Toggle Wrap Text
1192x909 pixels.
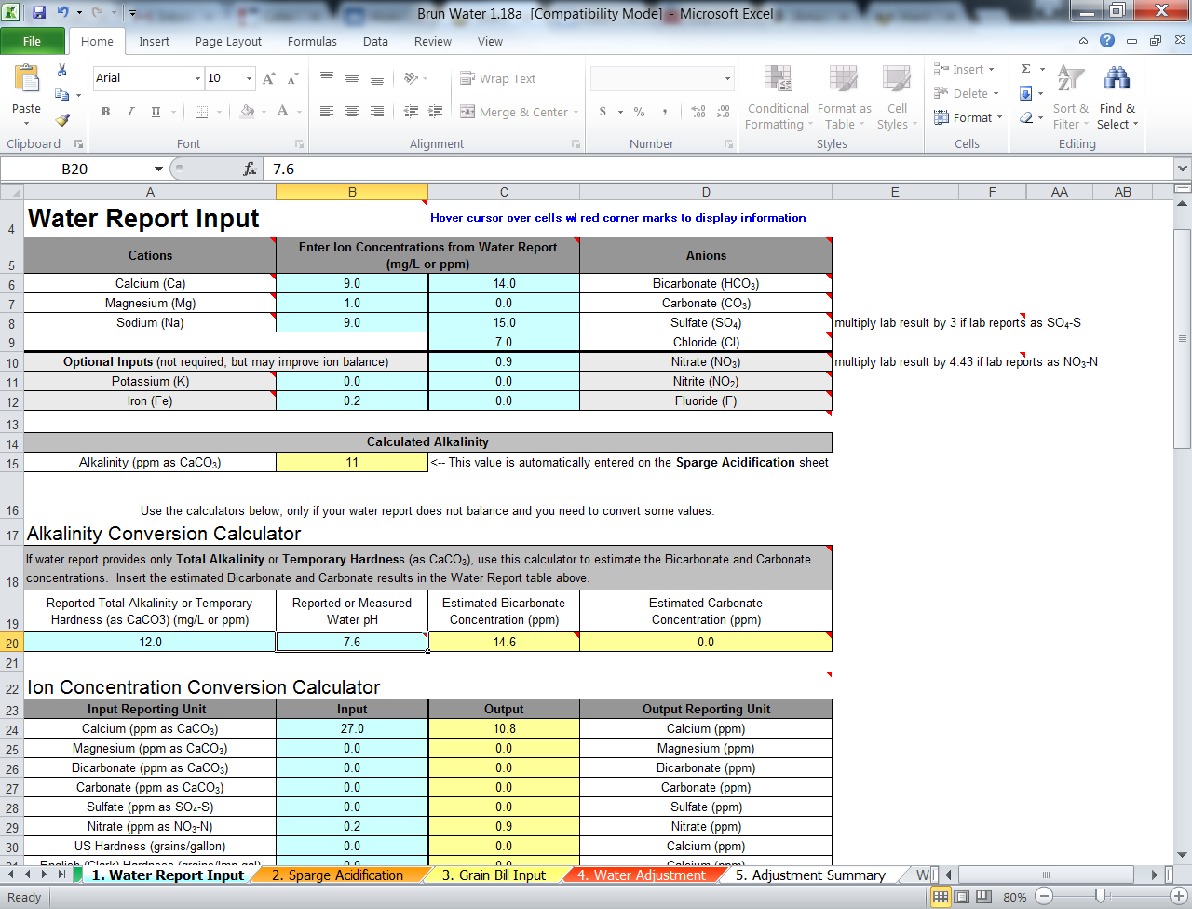[497, 79]
